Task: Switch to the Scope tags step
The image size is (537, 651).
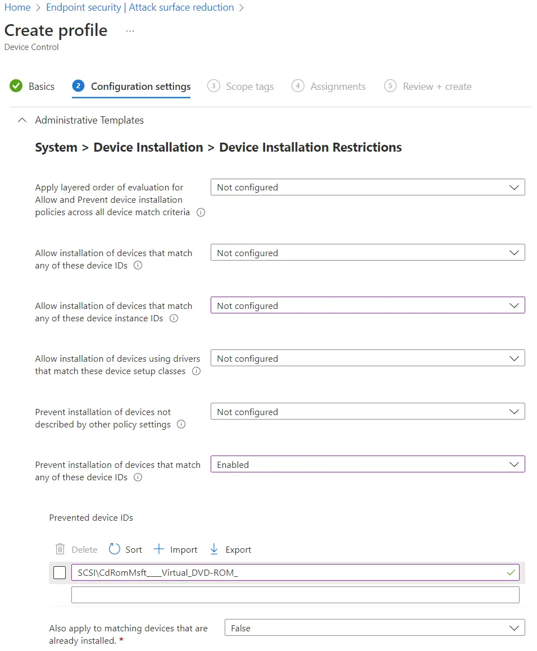Action: 240,87
